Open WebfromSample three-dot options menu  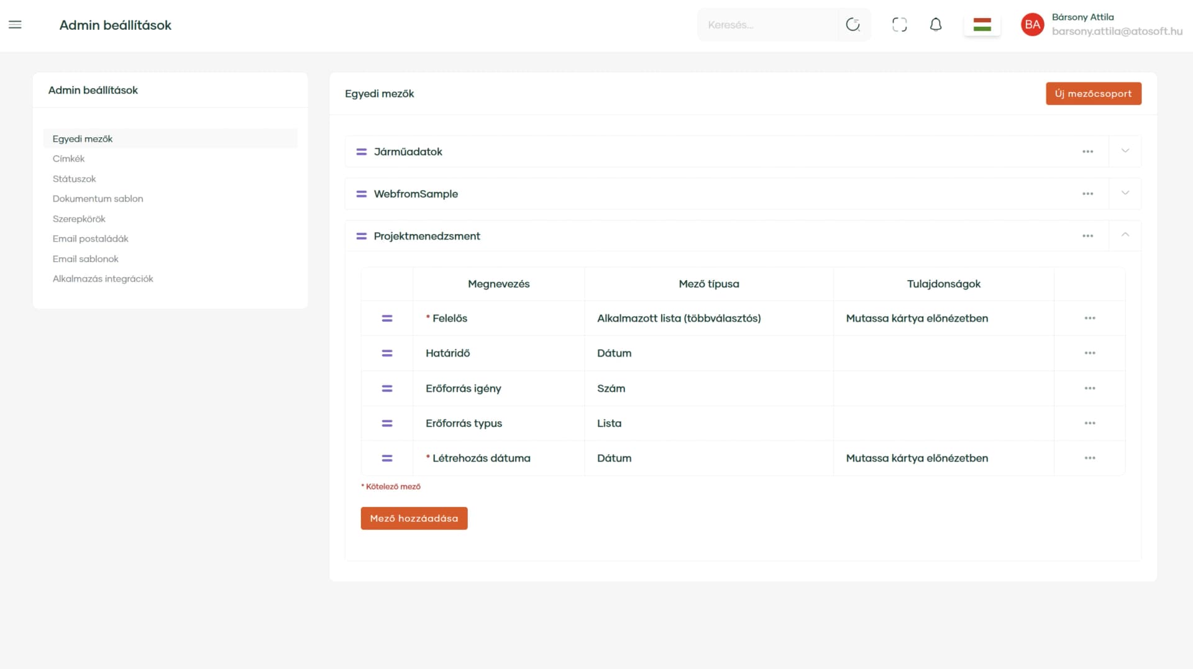click(x=1087, y=194)
